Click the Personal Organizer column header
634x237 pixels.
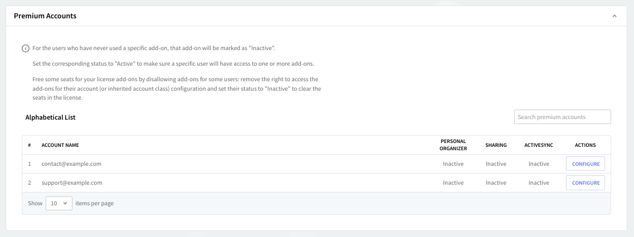[453, 145]
